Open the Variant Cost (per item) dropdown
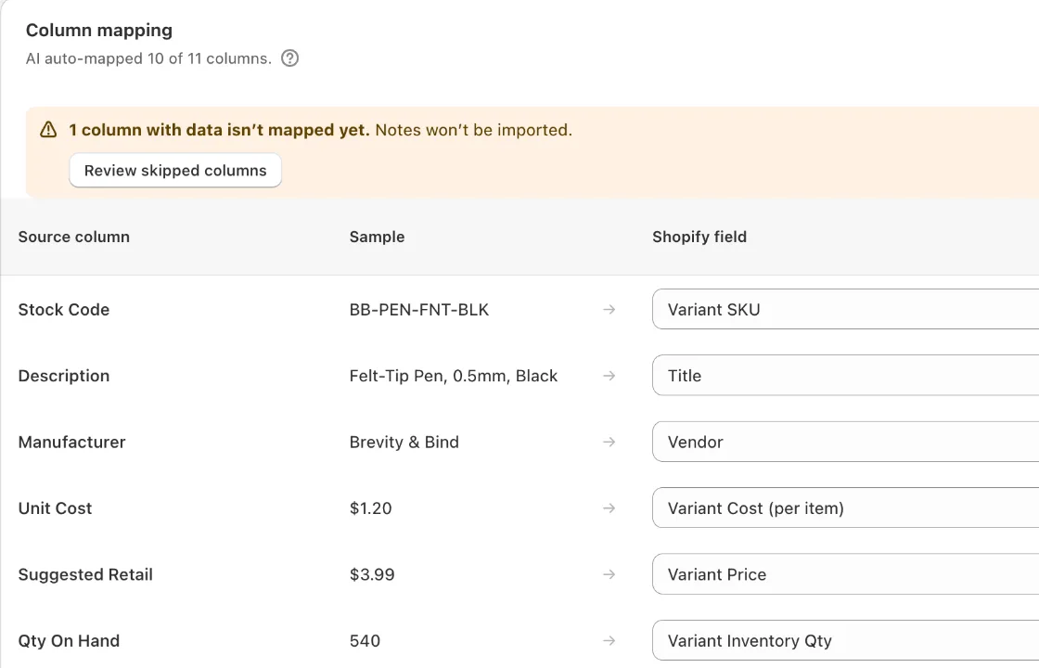The width and height of the screenshot is (1039, 668). (x=845, y=508)
